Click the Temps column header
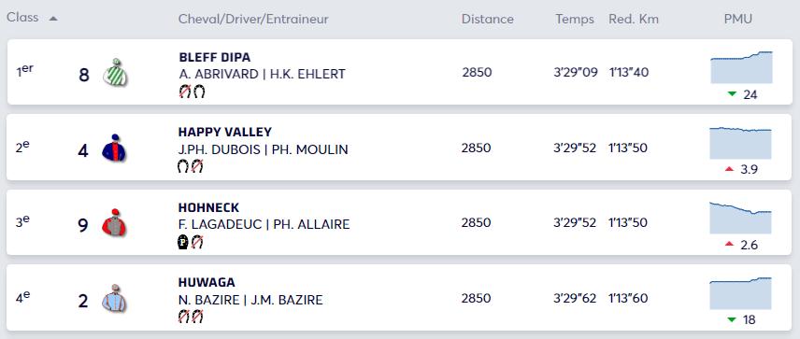 575,20
